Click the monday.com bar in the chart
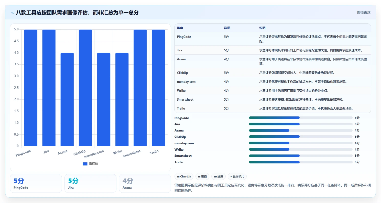Viewport: 381px width, 203px height. tap(104, 100)
